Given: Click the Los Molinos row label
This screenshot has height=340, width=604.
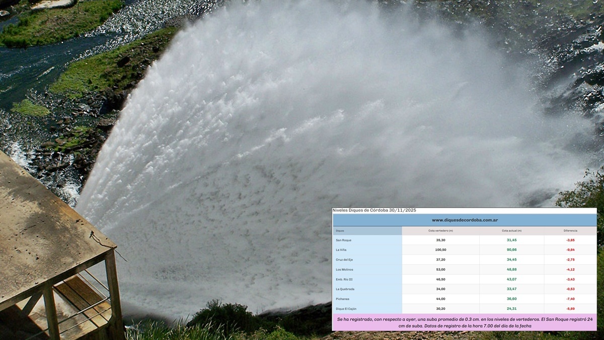Looking at the screenshot, I should click(344, 269).
